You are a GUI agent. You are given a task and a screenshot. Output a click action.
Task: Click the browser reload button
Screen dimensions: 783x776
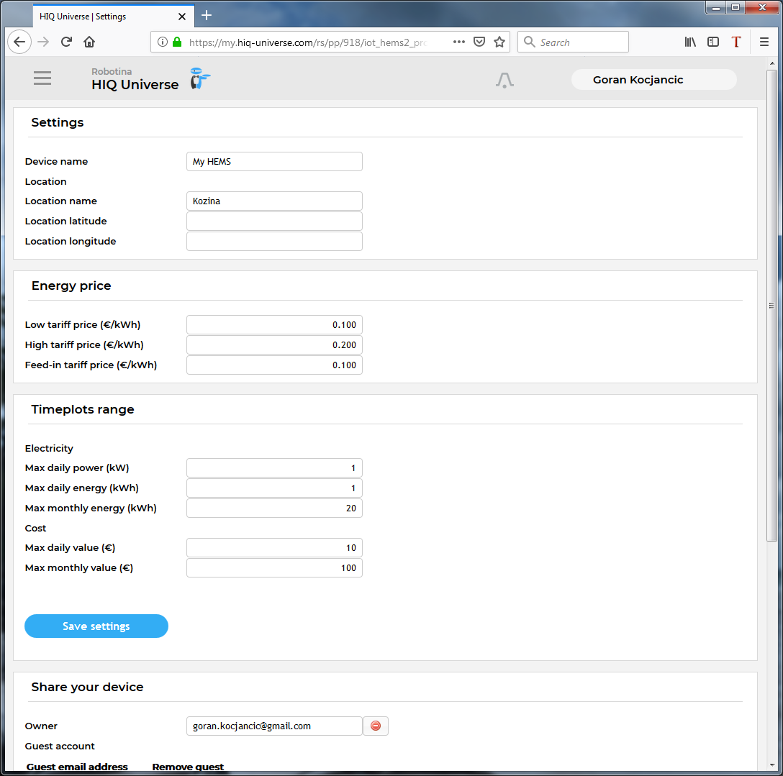tap(66, 42)
